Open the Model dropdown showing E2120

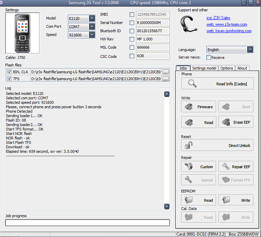click(x=92, y=18)
